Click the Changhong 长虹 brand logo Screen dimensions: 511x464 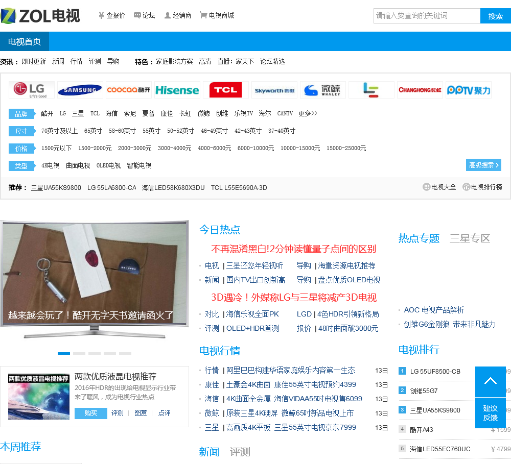point(420,90)
